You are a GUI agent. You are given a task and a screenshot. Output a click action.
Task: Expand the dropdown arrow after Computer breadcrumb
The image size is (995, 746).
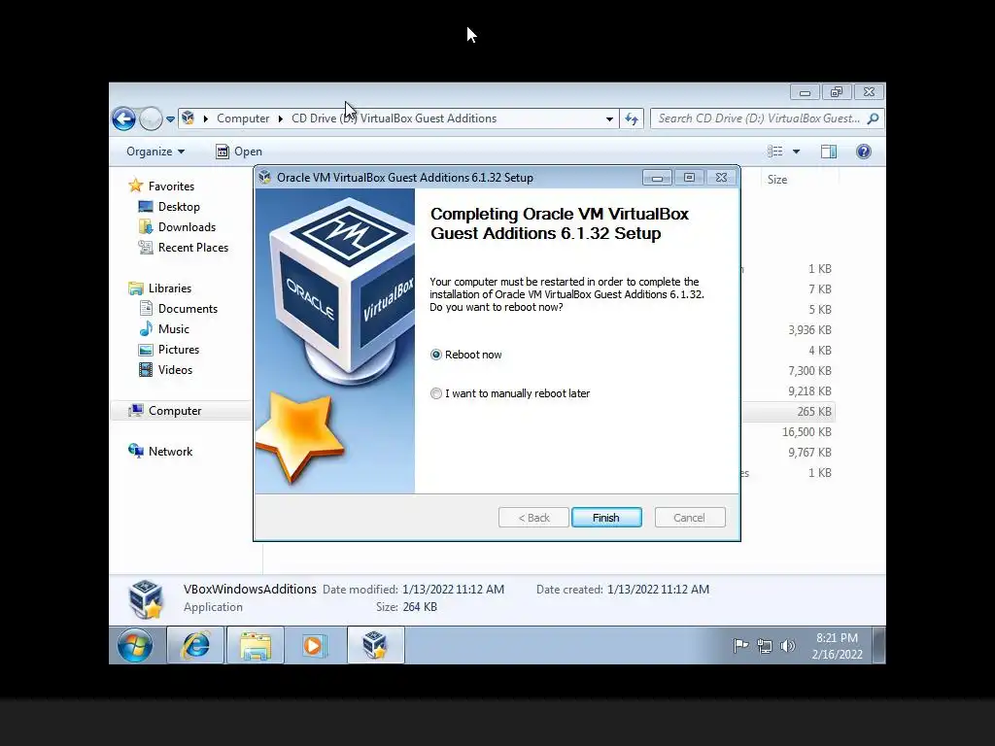pos(281,119)
